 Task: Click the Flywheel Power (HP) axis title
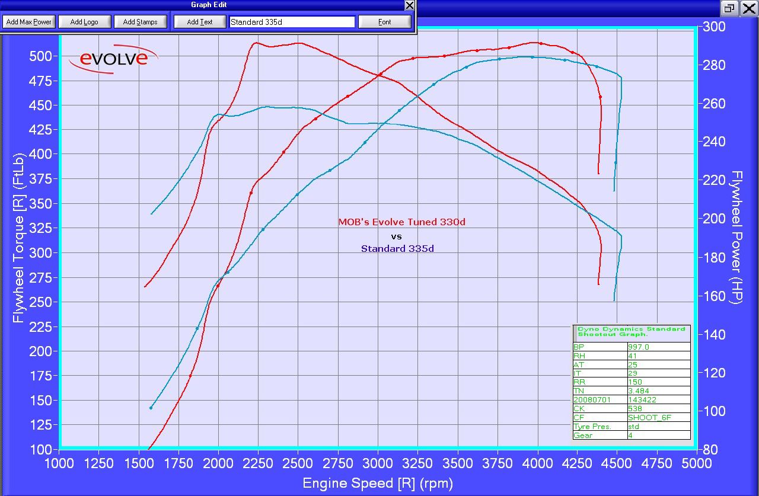(x=737, y=237)
